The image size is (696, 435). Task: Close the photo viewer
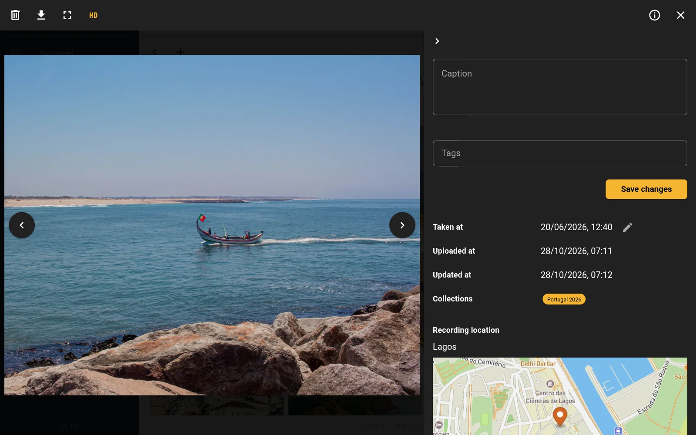[x=681, y=15]
